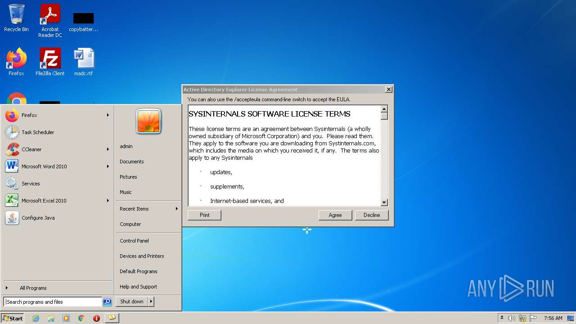This screenshot has height=324, width=576.
Task: Select the madc.rtf document icon
Action: point(84,62)
